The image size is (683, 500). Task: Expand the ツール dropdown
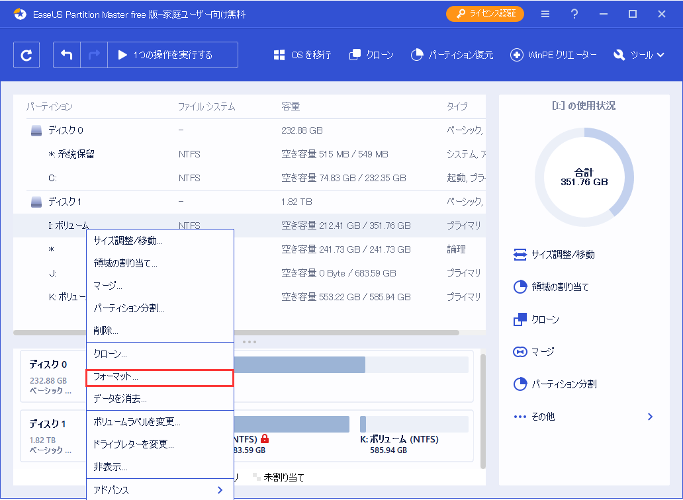[639, 55]
